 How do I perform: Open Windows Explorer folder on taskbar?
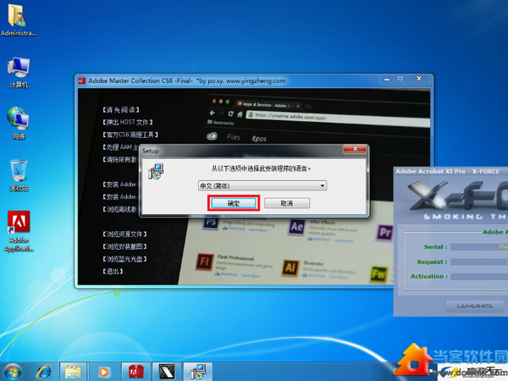(73, 372)
